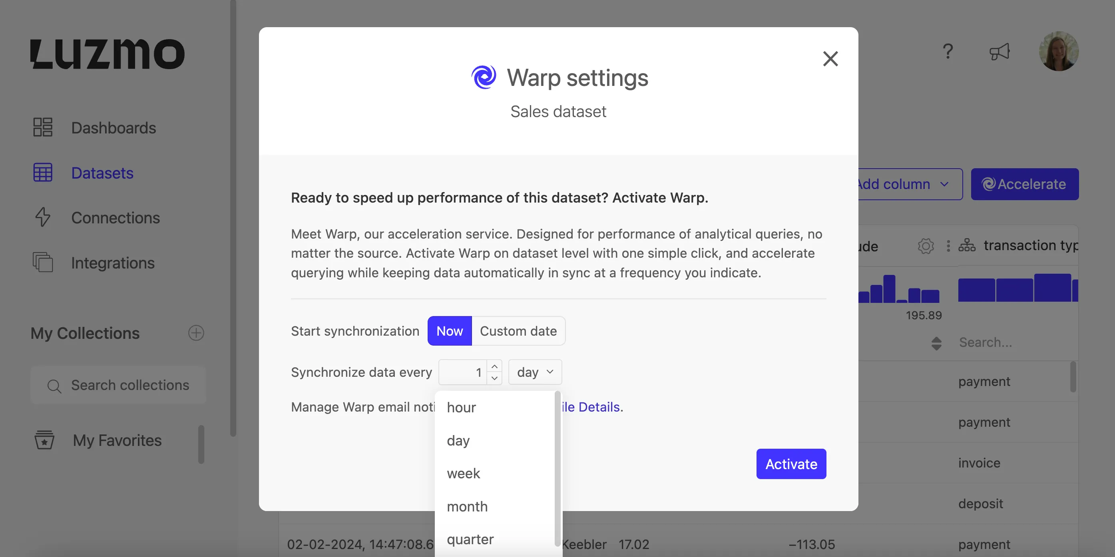The image size is (1115, 557).
Task: Click the transaction type histogram bars
Action: tap(1017, 287)
